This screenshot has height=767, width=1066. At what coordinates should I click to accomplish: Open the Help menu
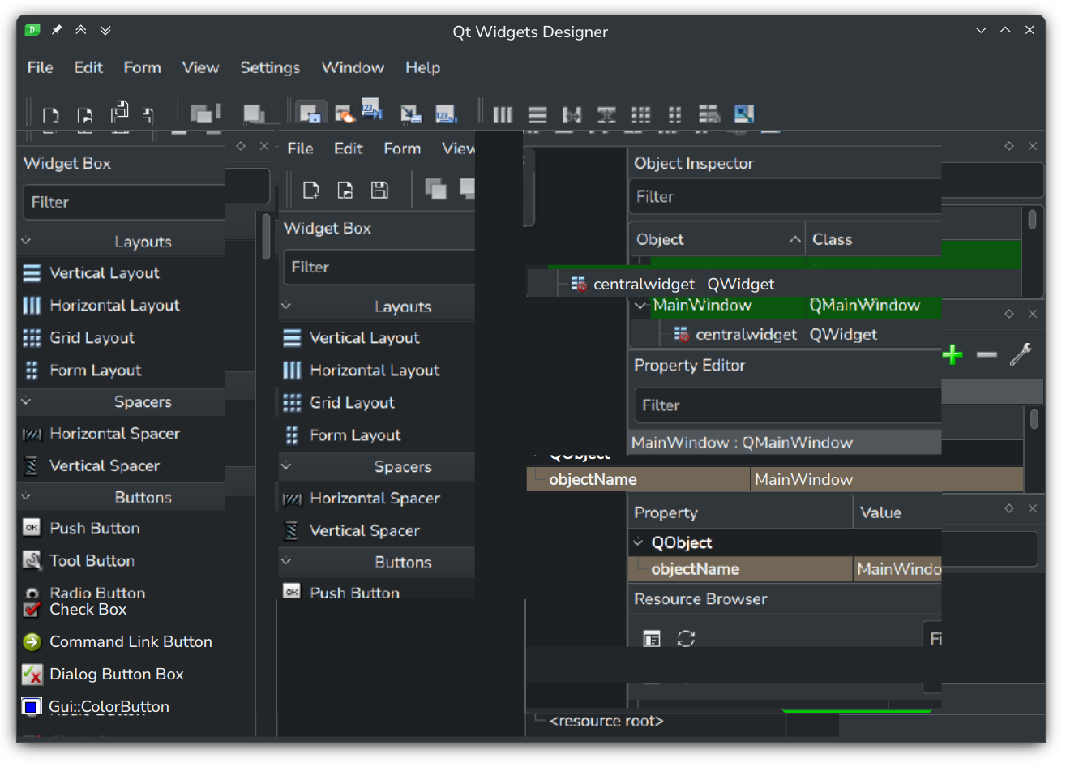point(422,67)
